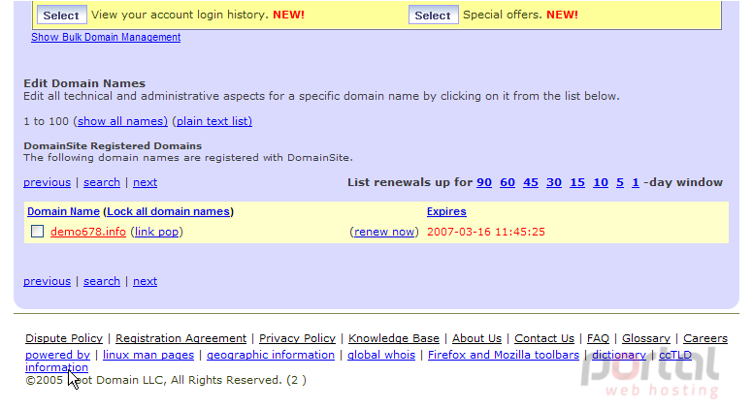Click renew now for demo678.info
The width and height of the screenshot is (753, 409).
[384, 232]
